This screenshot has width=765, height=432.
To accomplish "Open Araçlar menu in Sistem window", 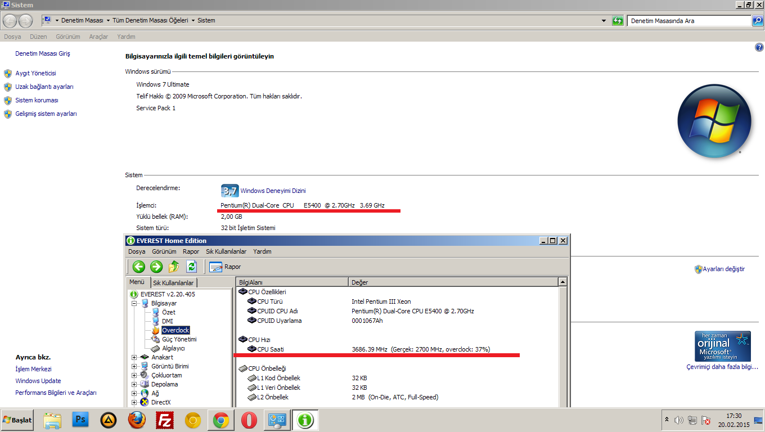I will (x=98, y=37).
